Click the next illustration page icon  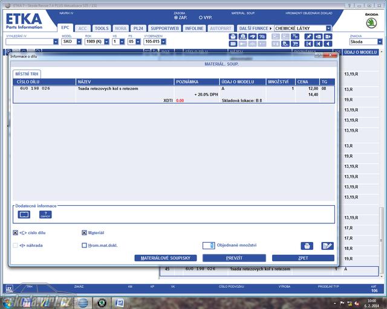[x=328, y=37]
